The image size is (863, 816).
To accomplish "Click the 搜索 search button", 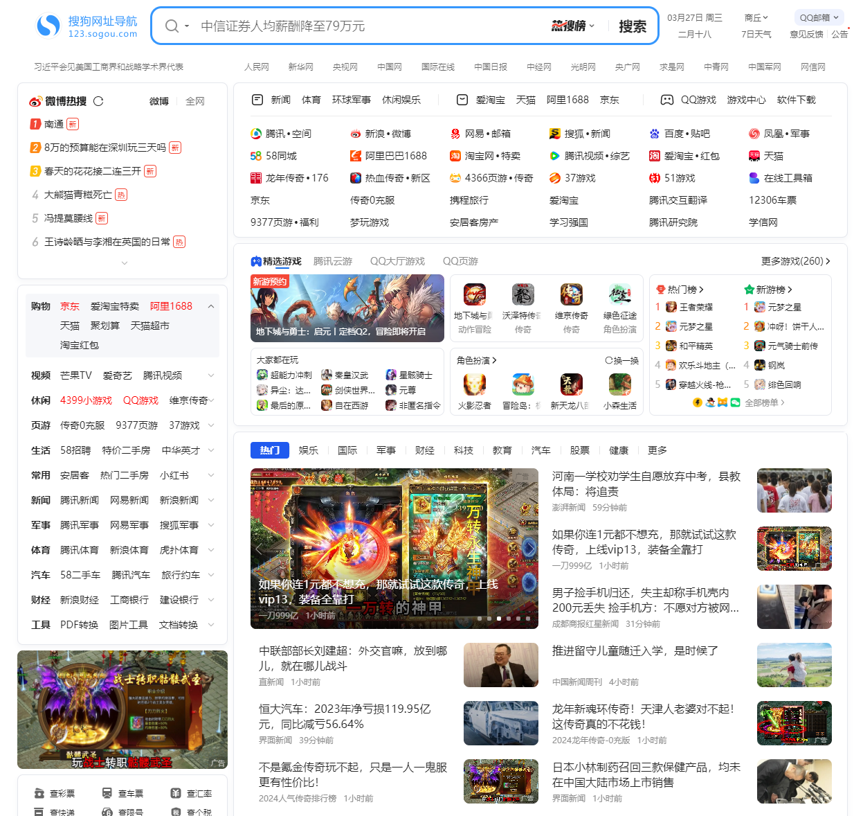I will [x=631, y=26].
